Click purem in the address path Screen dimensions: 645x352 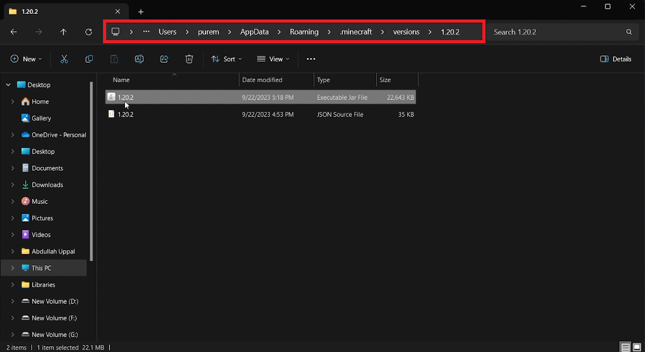pyautogui.click(x=209, y=32)
